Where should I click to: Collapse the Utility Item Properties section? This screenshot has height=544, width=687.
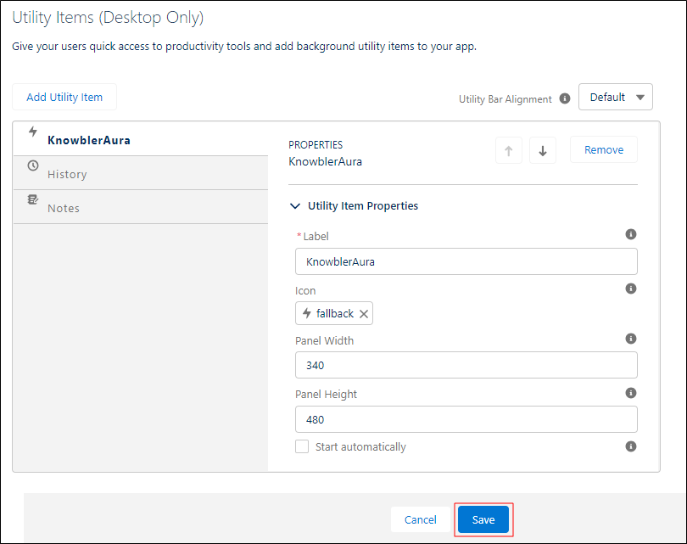point(295,206)
